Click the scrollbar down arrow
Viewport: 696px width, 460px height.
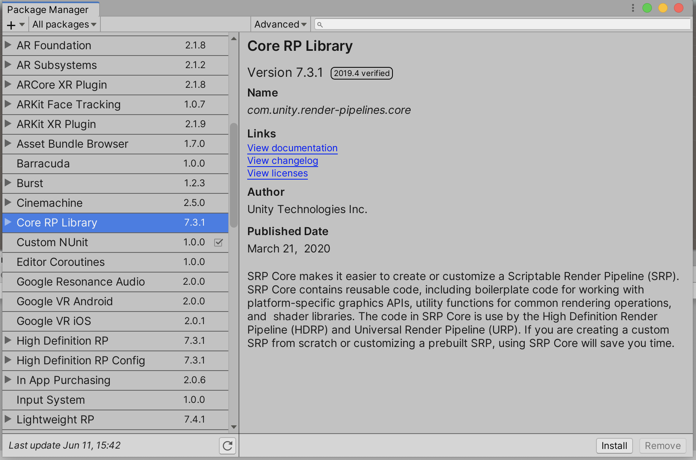pyautogui.click(x=233, y=427)
